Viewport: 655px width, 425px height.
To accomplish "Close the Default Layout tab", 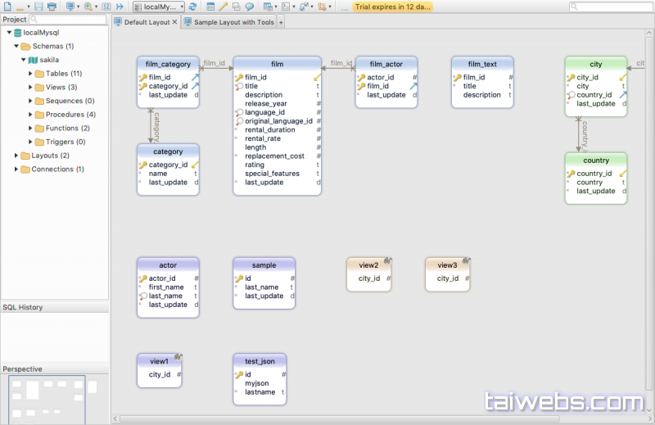I will (174, 22).
